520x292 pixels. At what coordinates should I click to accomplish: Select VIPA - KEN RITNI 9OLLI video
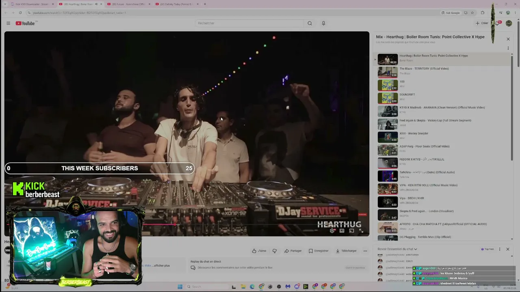click(x=442, y=189)
